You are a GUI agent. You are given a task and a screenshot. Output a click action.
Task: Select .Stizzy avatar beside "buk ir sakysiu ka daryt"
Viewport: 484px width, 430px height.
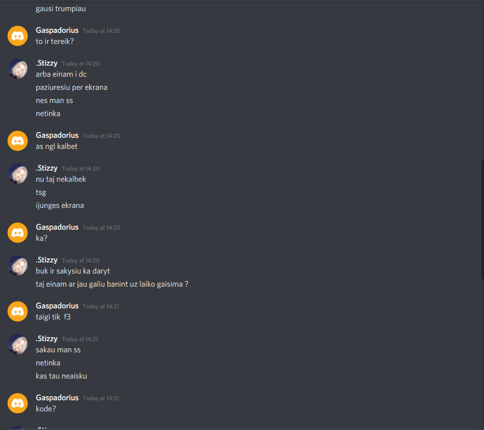coord(18,265)
